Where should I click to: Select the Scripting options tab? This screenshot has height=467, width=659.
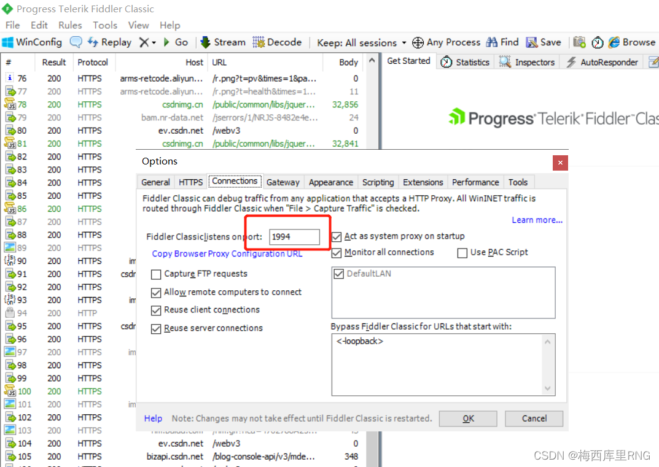point(378,182)
